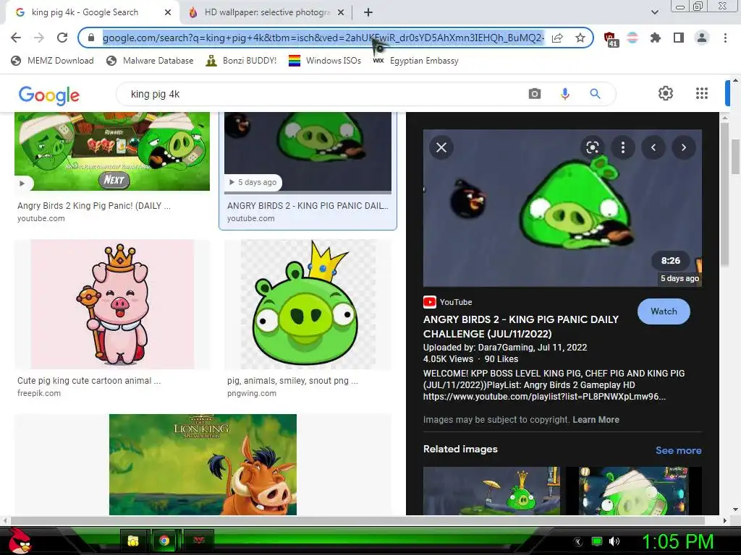Open Chrome's three-dot menu

coord(725,38)
